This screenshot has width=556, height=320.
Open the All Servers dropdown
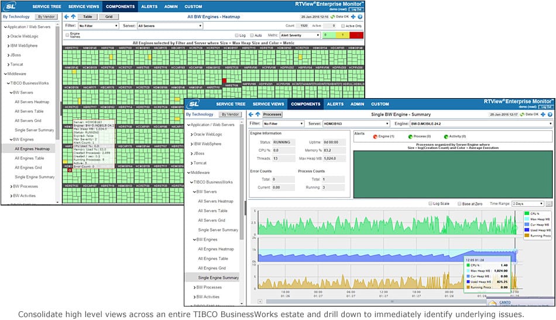pyautogui.click(x=170, y=26)
